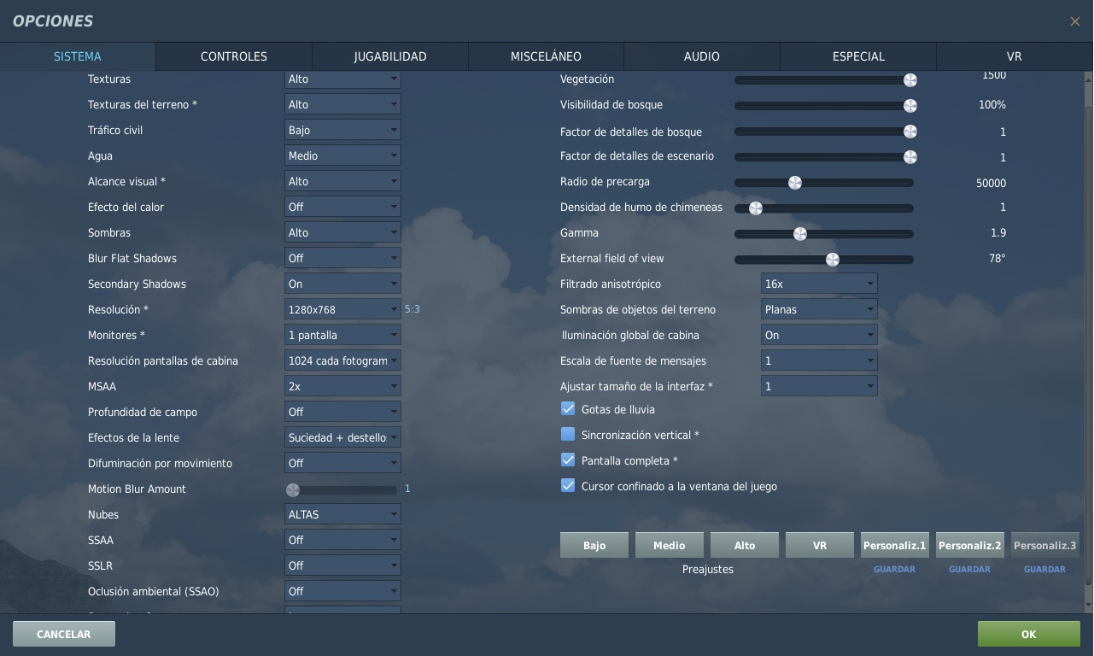Open the ESPECIAL tab
This screenshot has width=1094, height=656.
pyautogui.click(x=858, y=56)
